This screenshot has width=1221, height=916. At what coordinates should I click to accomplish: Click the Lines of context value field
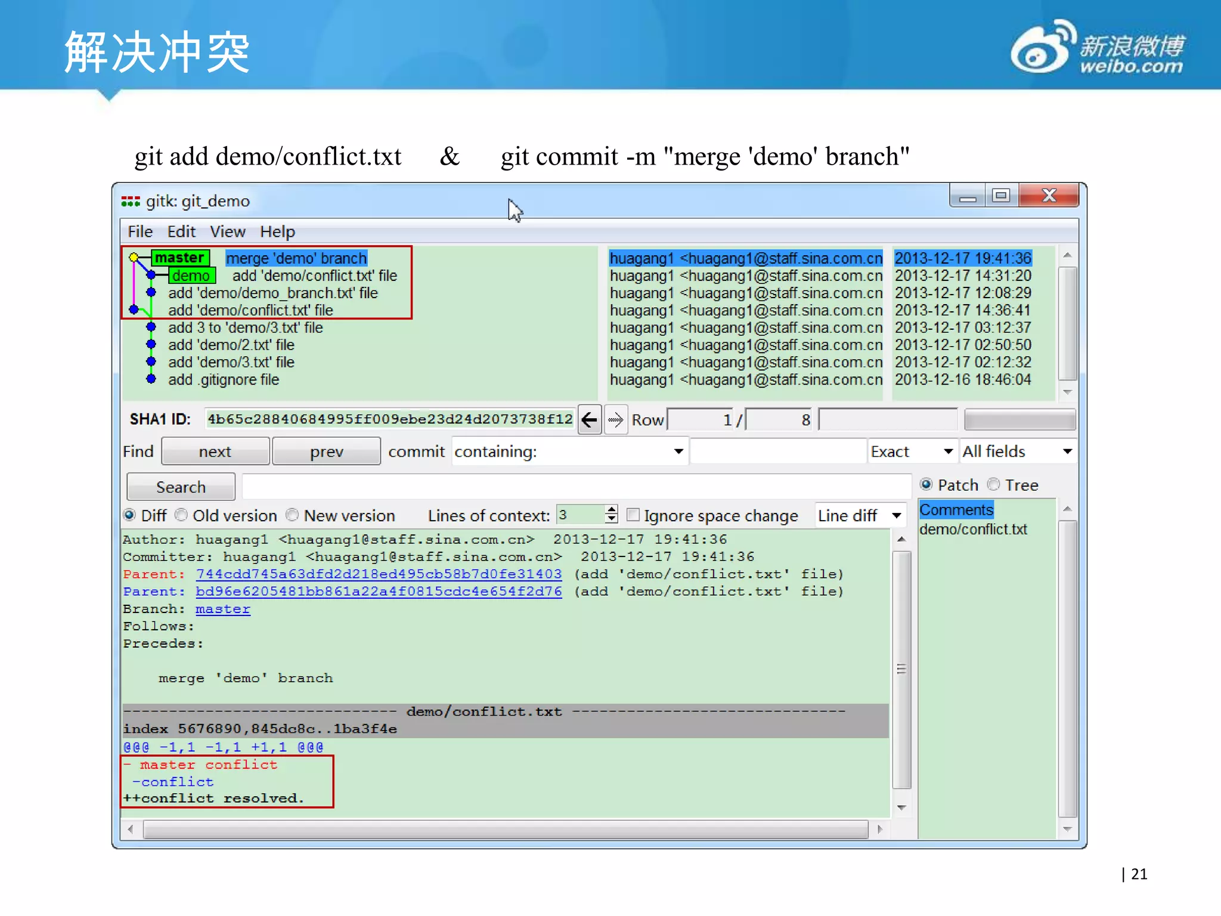(x=581, y=515)
